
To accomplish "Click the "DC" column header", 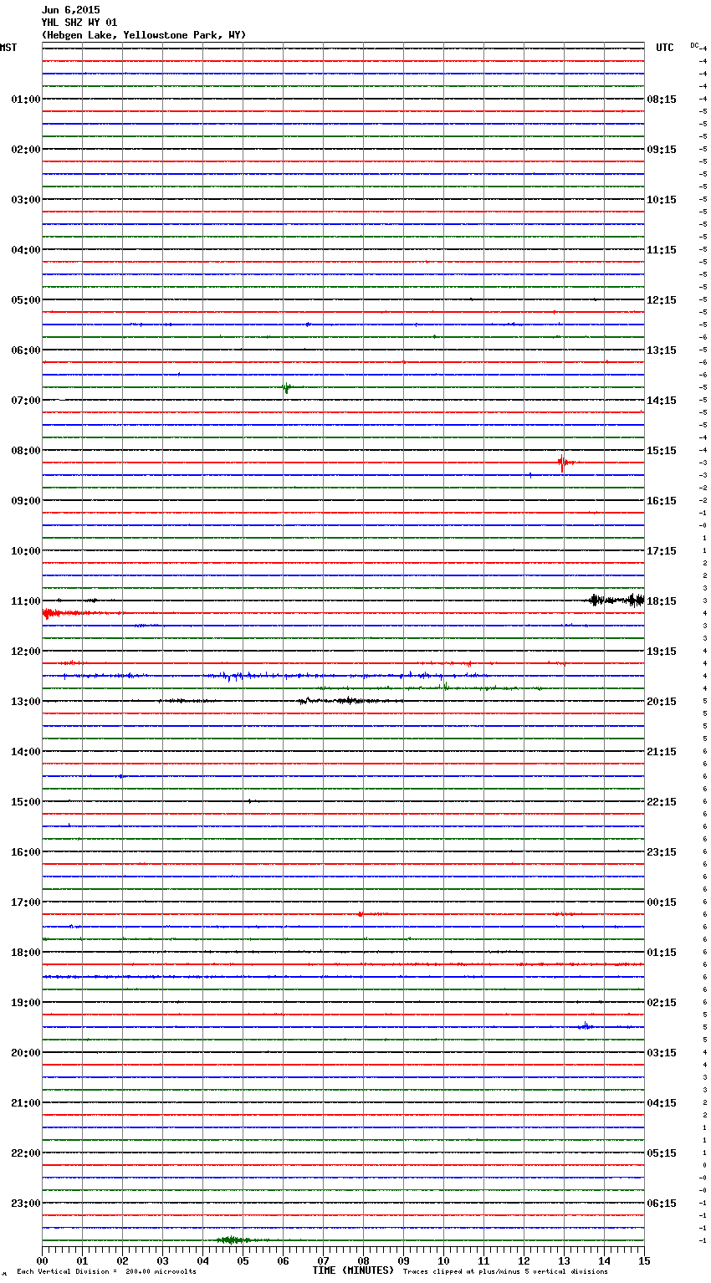I will click(694, 45).
